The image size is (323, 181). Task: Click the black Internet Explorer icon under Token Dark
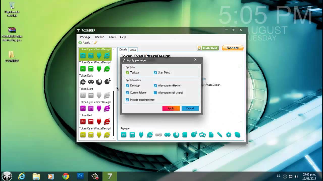point(83,82)
